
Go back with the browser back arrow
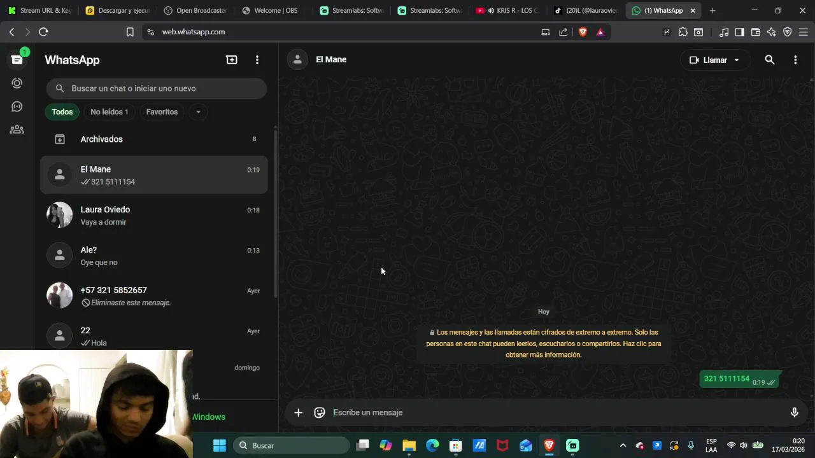(x=11, y=32)
